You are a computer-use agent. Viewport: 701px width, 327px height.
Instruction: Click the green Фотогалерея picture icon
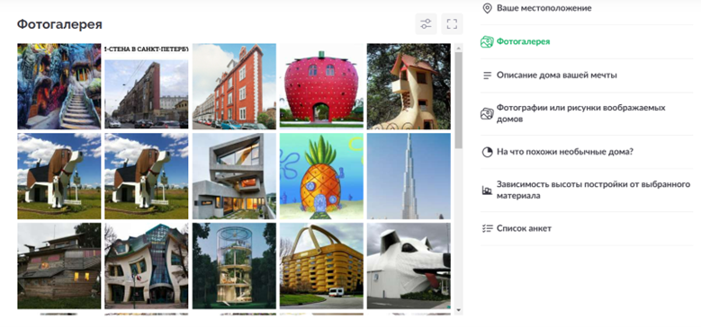(x=487, y=41)
